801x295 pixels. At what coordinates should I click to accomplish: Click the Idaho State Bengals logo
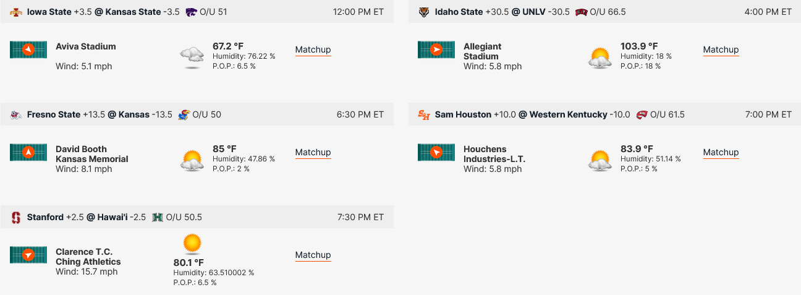(424, 12)
